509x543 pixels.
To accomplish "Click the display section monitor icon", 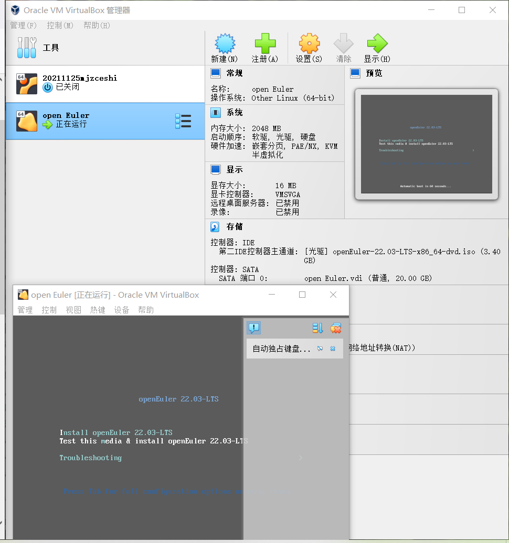I will 216,170.
